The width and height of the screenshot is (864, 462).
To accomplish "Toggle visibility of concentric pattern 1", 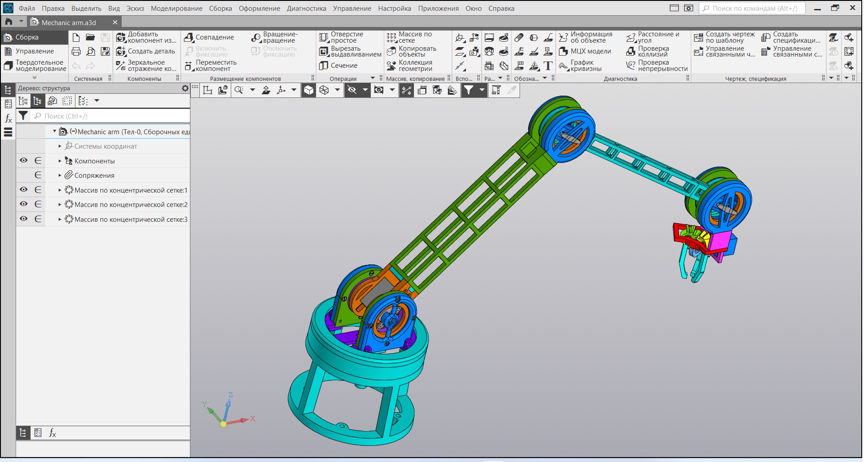I will point(24,190).
